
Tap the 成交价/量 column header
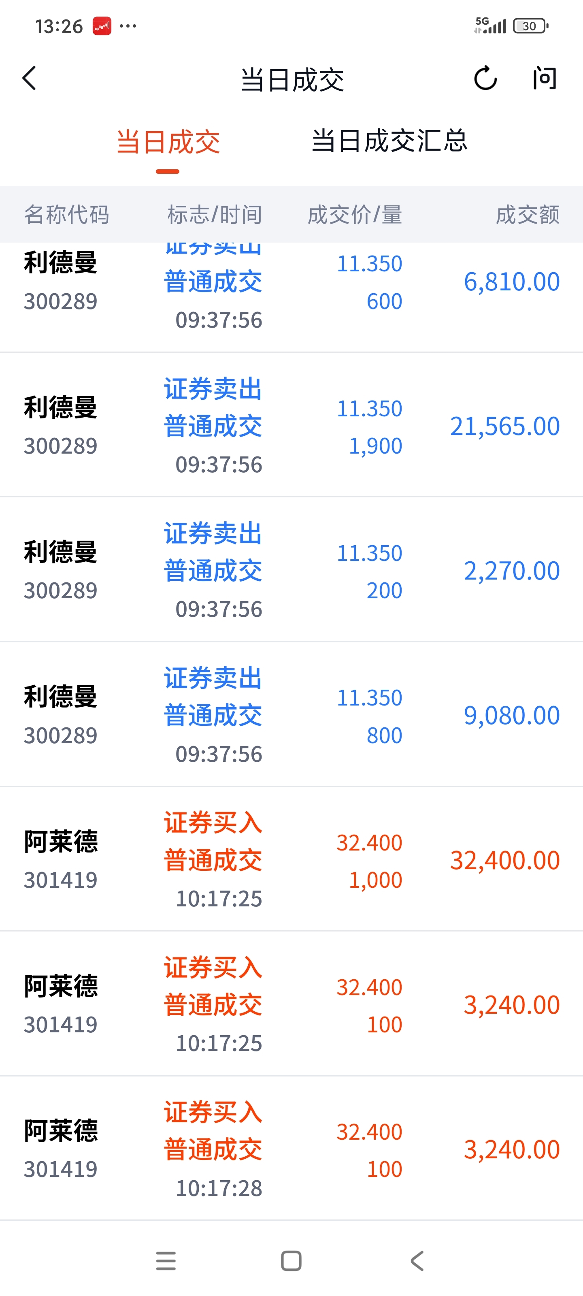pyautogui.click(x=355, y=215)
